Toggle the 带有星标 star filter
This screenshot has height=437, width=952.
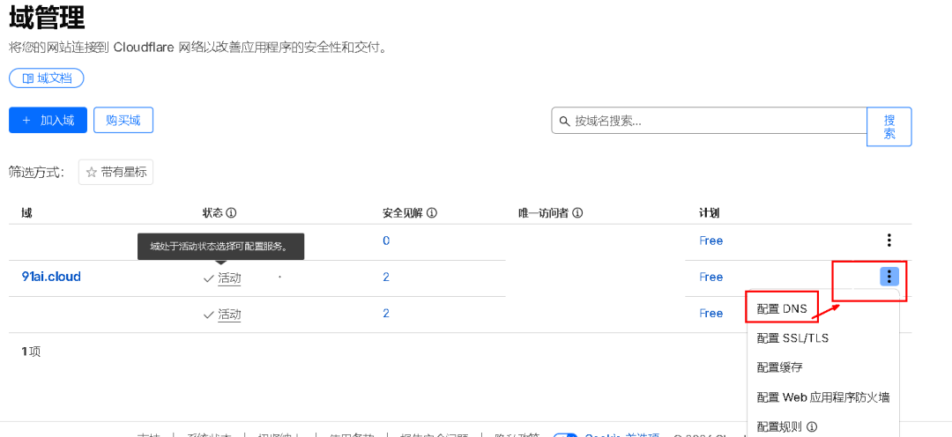tap(116, 173)
